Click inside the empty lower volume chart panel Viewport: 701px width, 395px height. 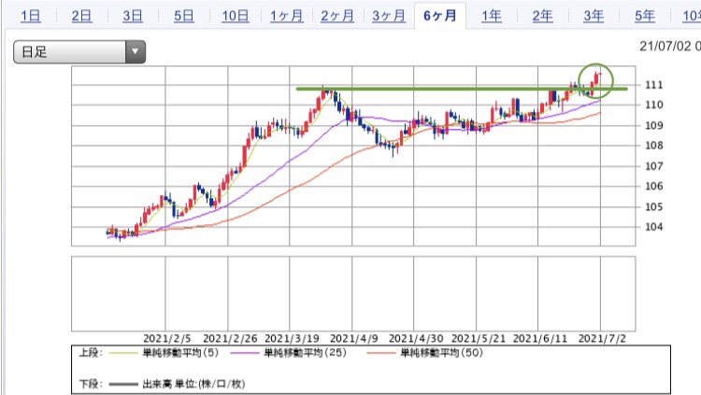[353, 293]
